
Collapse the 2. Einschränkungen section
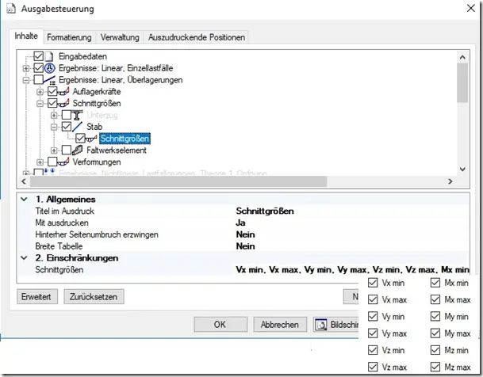coord(24,258)
